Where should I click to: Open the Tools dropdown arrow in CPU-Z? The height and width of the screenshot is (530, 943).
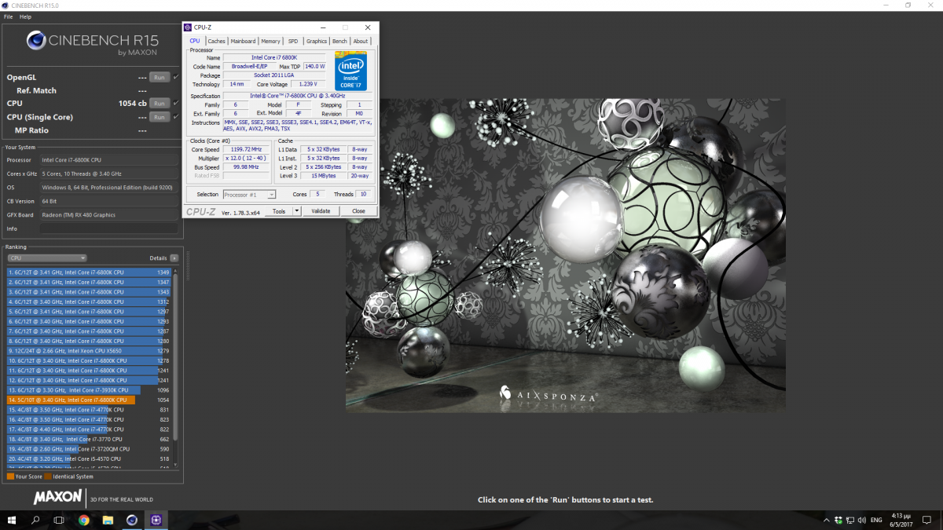click(x=297, y=211)
